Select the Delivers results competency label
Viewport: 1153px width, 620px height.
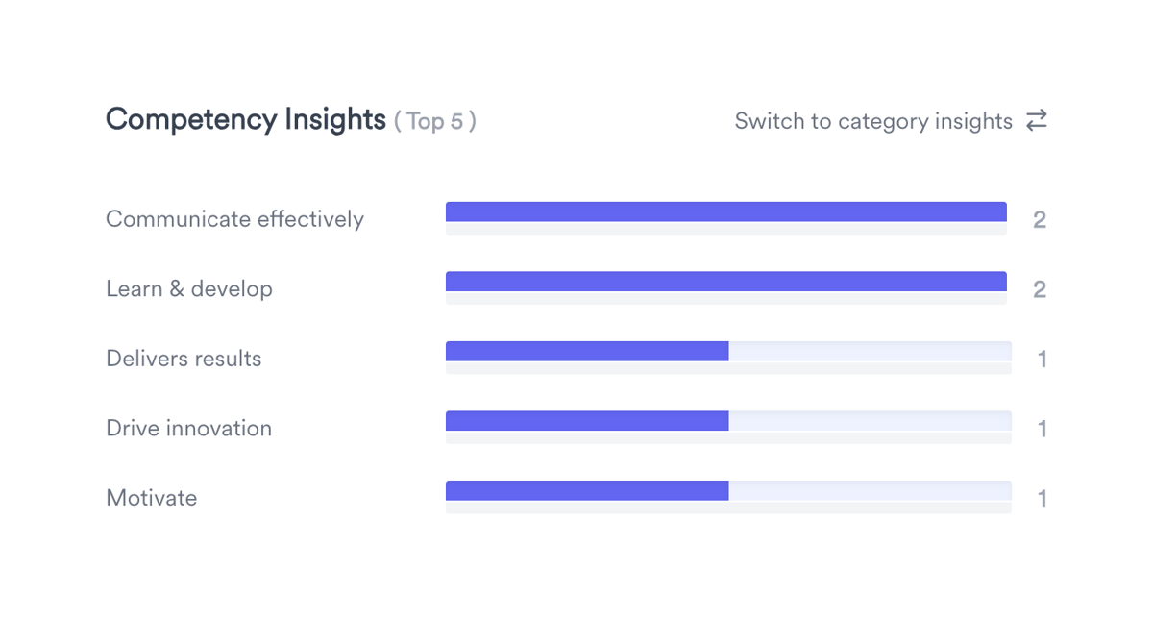(183, 358)
